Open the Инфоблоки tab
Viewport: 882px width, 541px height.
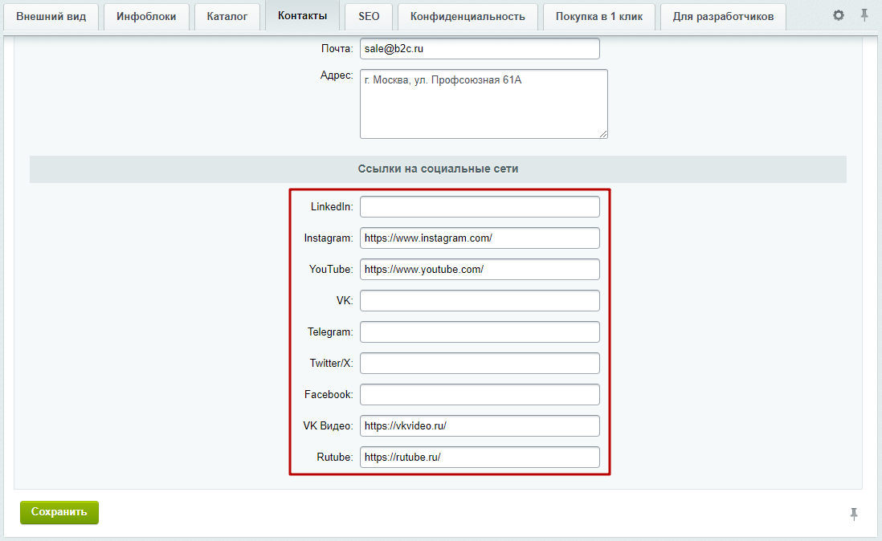pyautogui.click(x=146, y=16)
